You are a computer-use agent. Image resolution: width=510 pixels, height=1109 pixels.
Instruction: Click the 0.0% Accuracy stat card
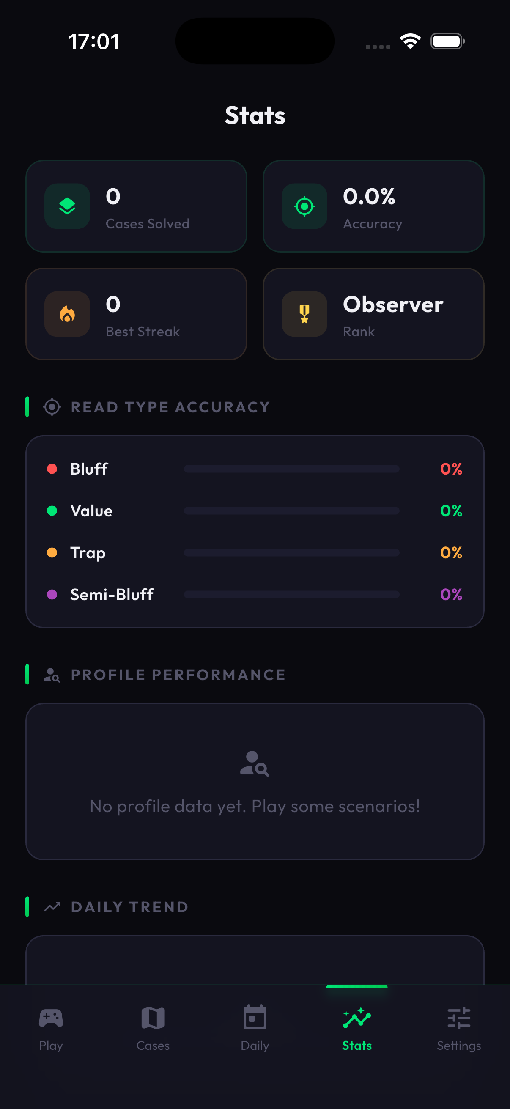click(x=373, y=206)
